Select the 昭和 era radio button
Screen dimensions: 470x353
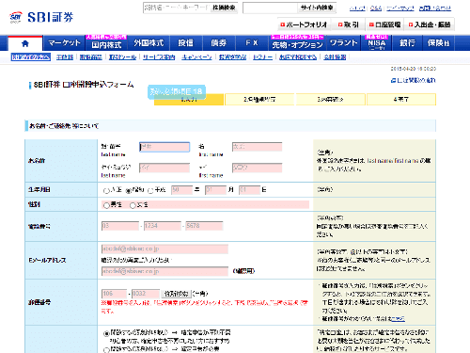pos(129,191)
